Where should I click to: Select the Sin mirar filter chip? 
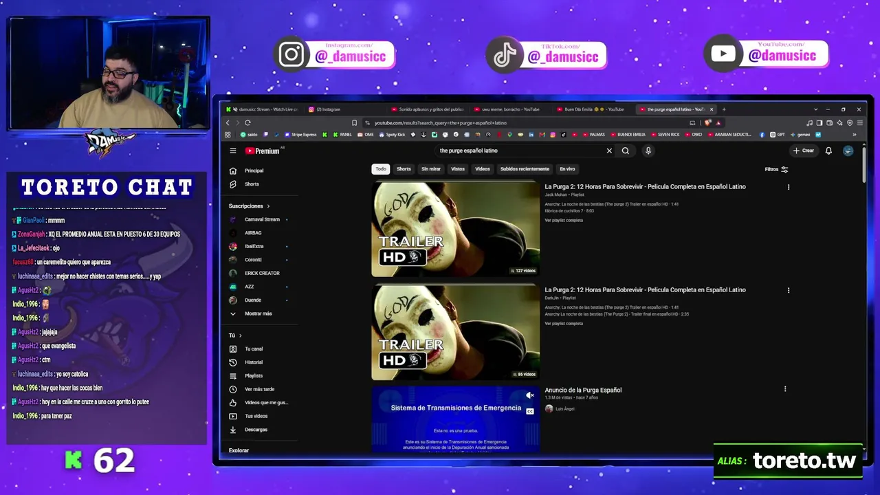431,169
